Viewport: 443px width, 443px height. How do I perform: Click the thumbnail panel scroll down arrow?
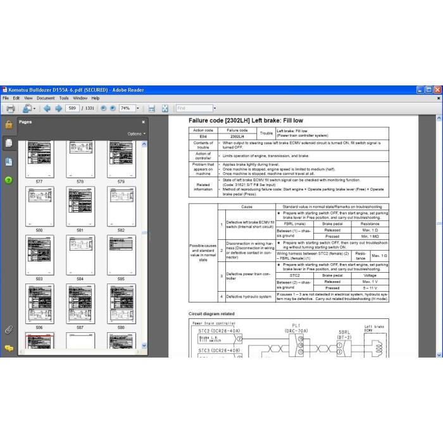coord(144,346)
